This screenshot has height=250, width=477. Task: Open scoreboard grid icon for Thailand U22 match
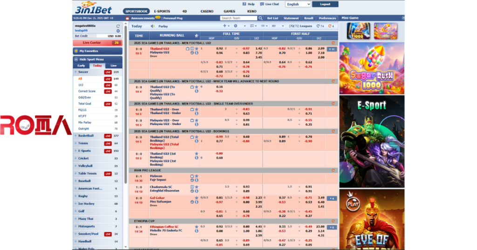192,48
